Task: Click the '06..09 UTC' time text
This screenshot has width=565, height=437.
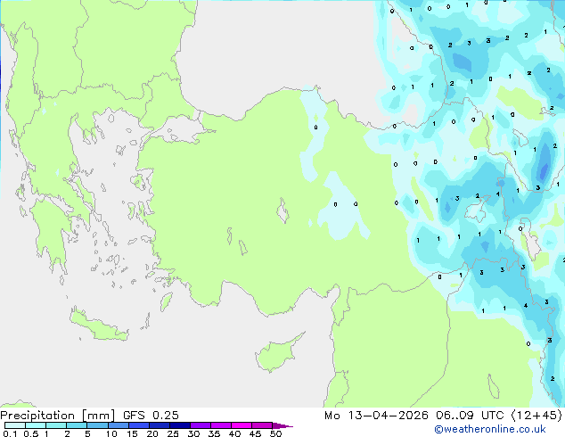Action: pyautogui.click(x=470, y=416)
